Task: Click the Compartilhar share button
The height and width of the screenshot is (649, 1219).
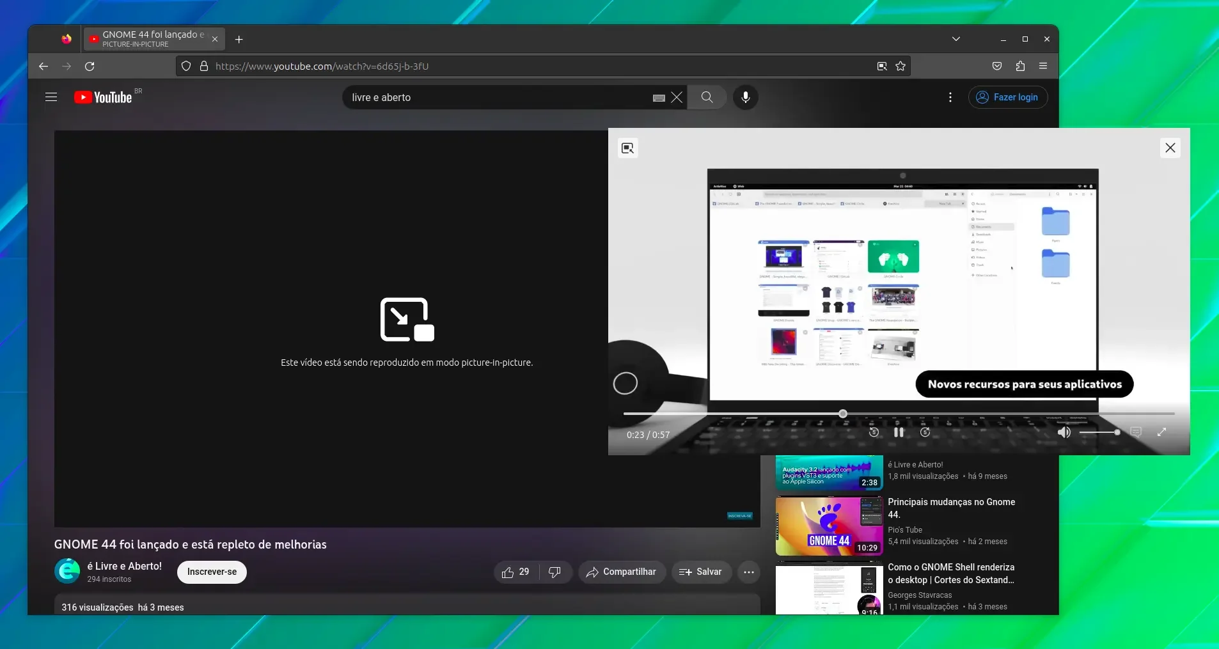Action: 622,572
